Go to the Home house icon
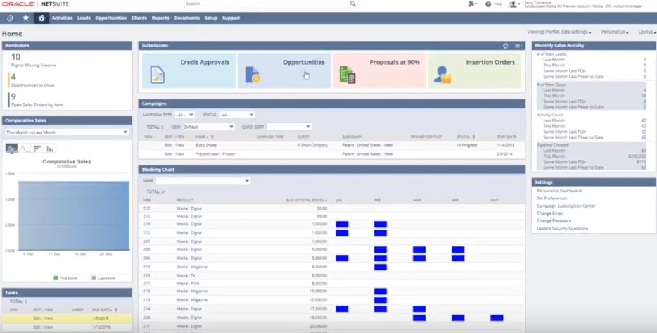Image resolution: width=657 pixels, height=333 pixels. [x=41, y=18]
